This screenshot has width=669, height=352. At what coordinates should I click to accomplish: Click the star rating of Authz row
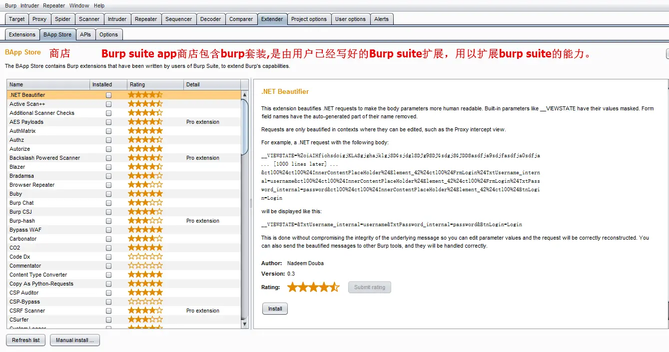click(145, 140)
